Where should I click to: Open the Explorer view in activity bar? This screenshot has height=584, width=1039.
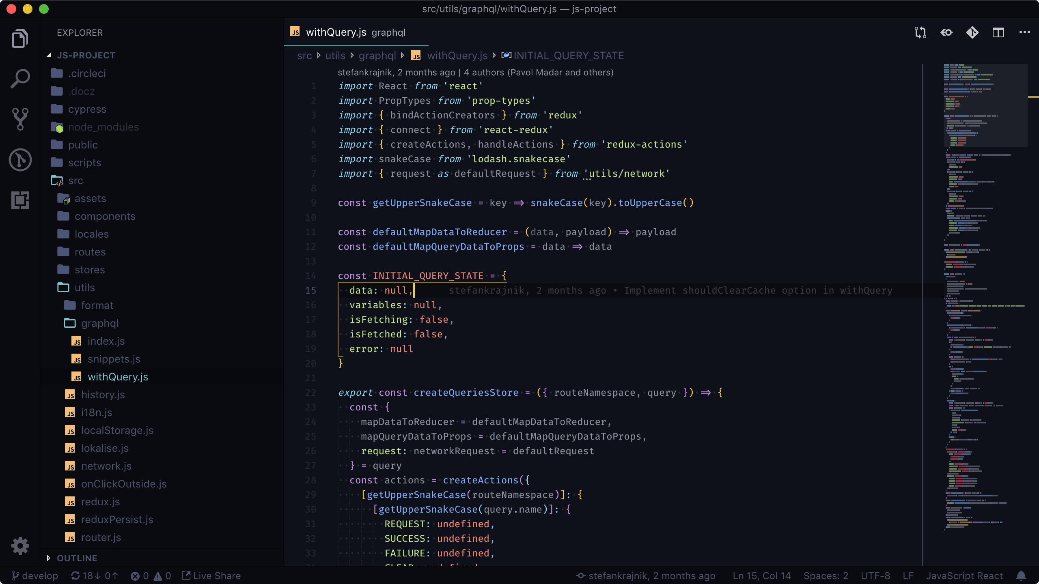20,39
